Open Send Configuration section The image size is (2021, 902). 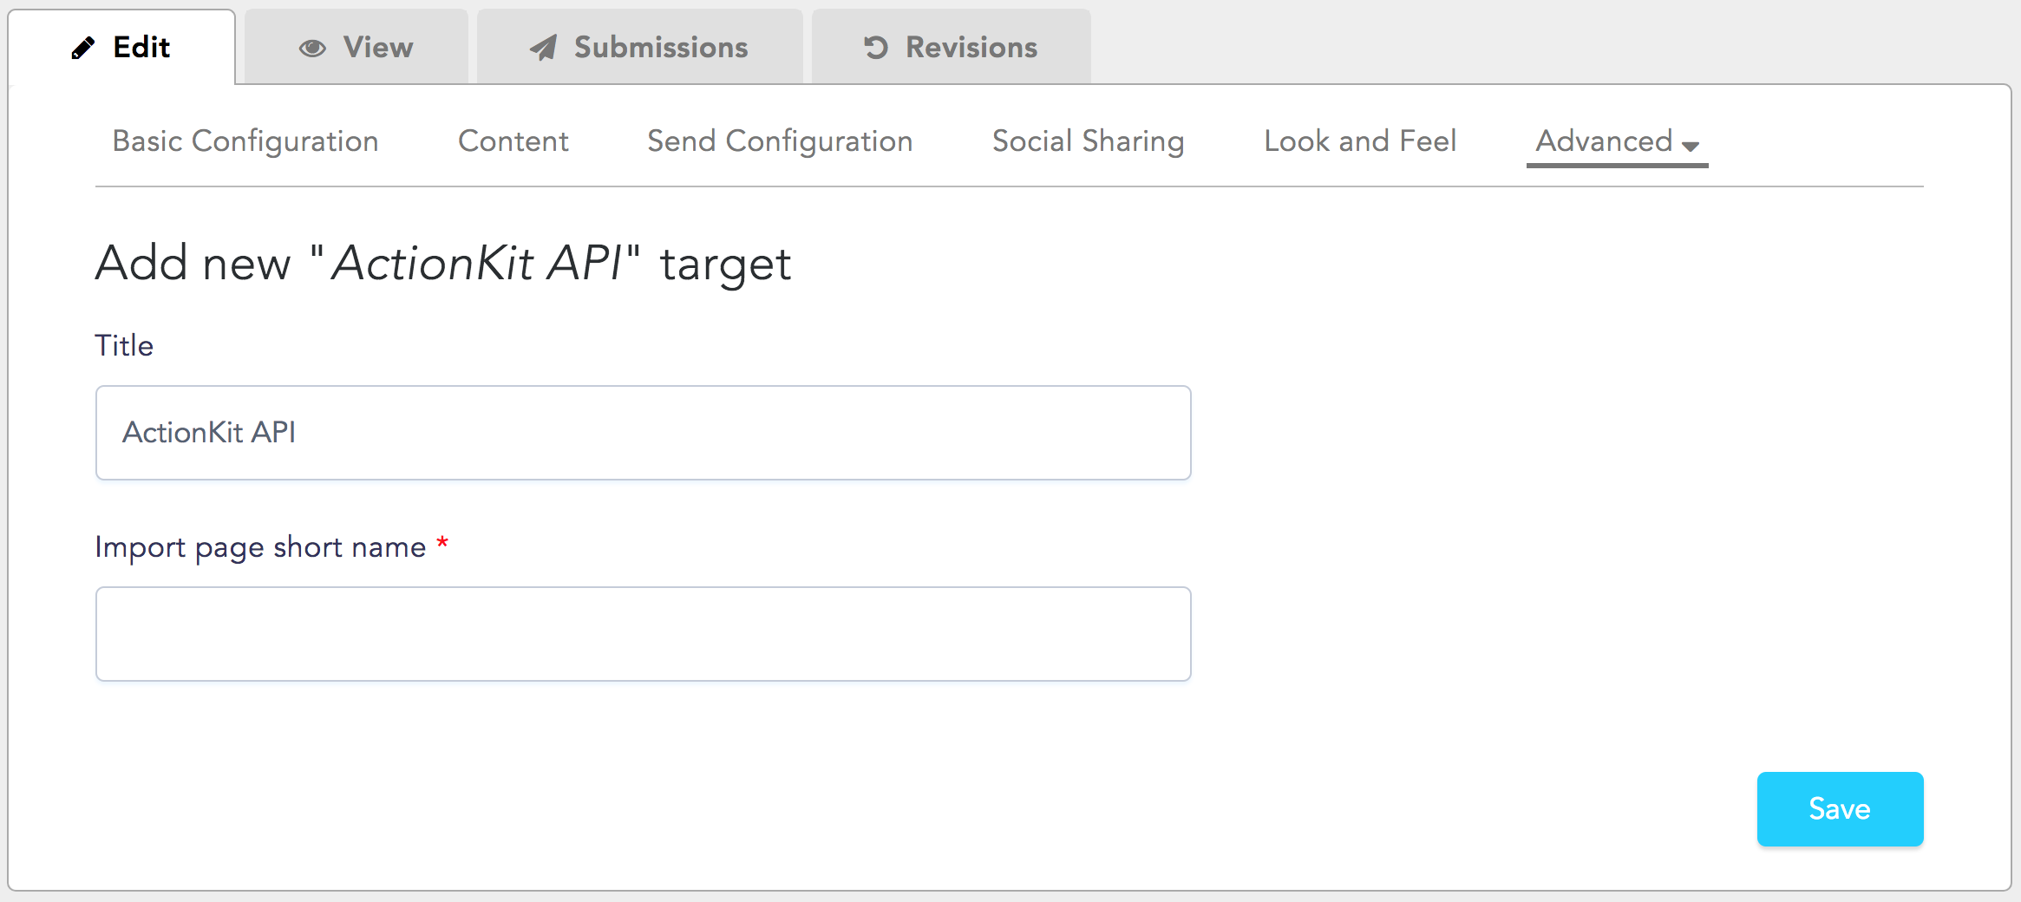[780, 141]
